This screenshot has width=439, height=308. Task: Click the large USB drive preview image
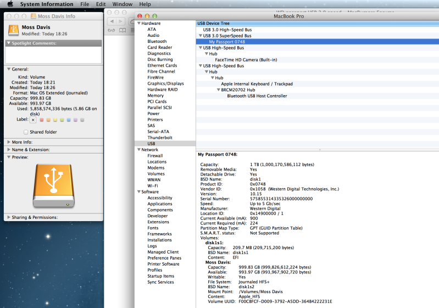(x=54, y=186)
